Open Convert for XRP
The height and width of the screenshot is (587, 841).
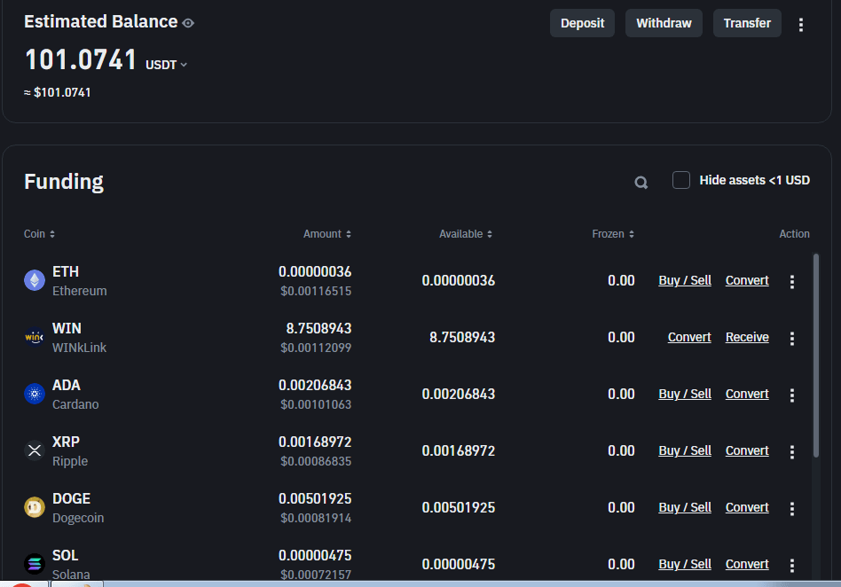(747, 450)
